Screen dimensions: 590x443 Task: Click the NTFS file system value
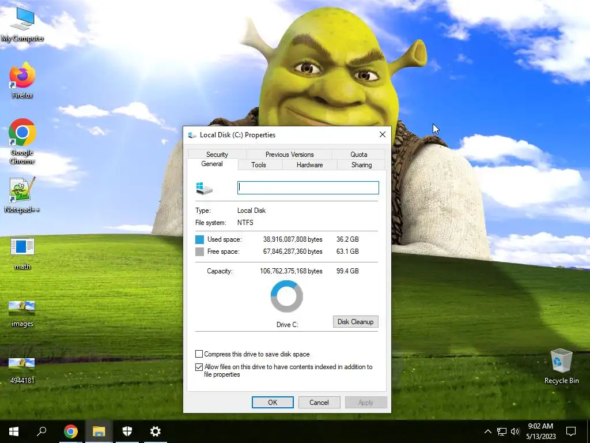click(245, 223)
